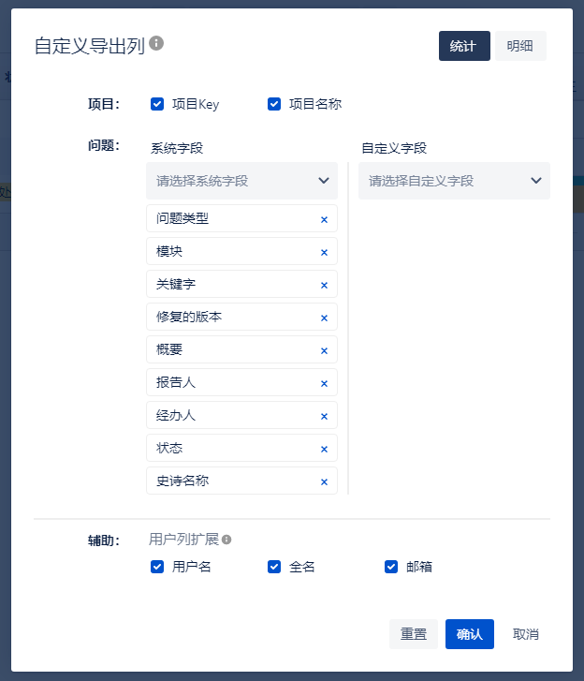584x681 pixels.
Task: Remove the 史诗名称 field using its x
Action: (x=324, y=481)
